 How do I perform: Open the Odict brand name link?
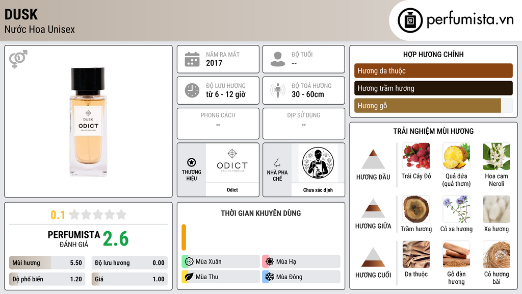click(232, 190)
